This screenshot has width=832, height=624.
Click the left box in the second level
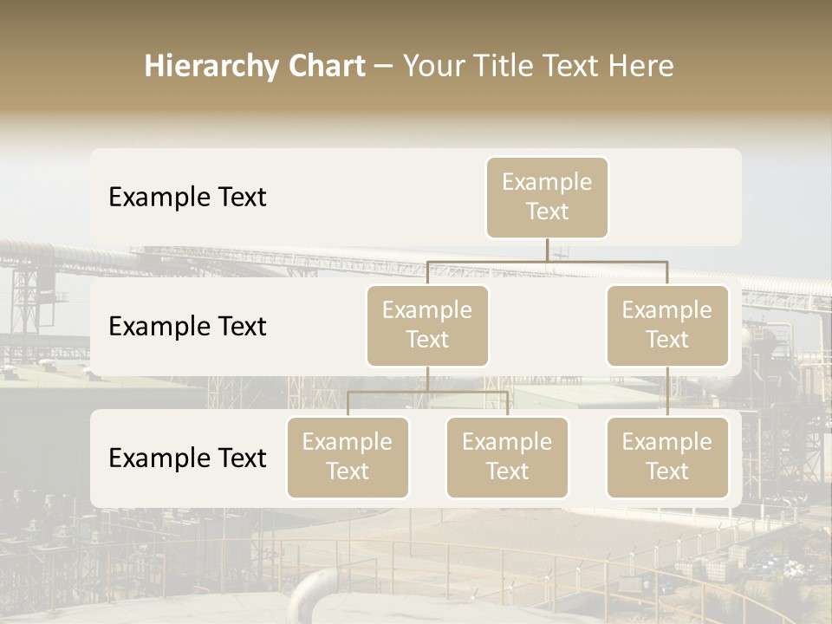pyautogui.click(x=427, y=326)
